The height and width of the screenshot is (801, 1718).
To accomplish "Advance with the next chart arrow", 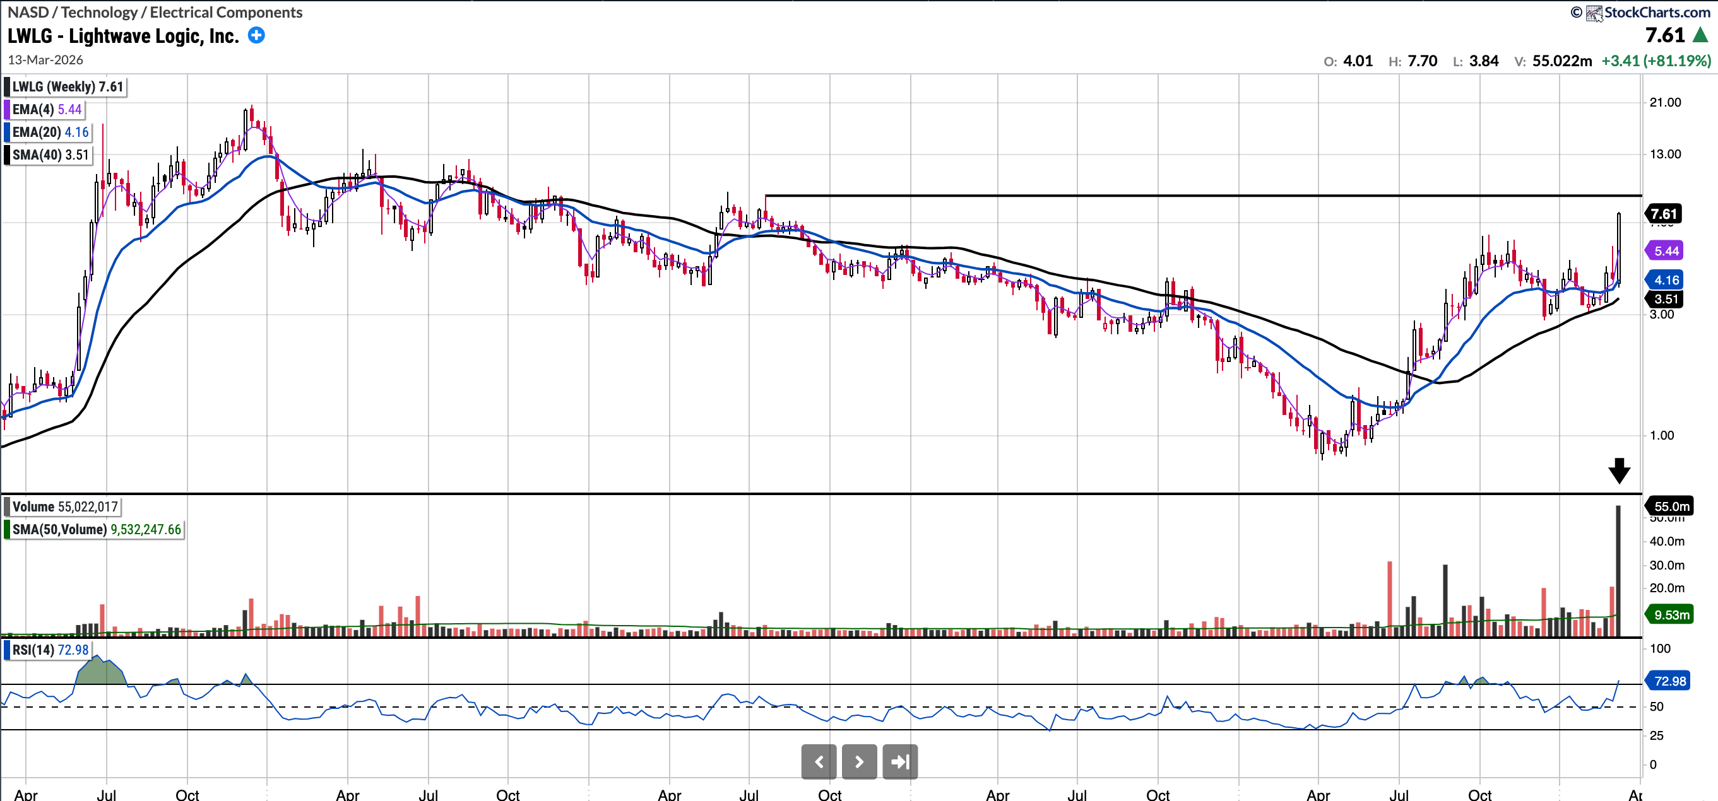I will point(859,762).
